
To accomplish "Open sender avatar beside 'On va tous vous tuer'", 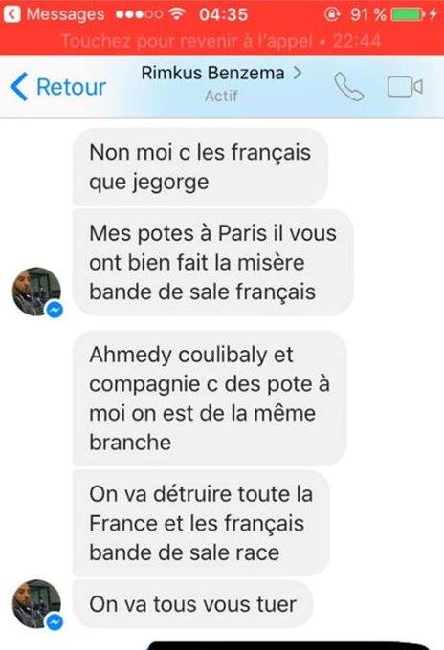I will click(x=36, y=603).
